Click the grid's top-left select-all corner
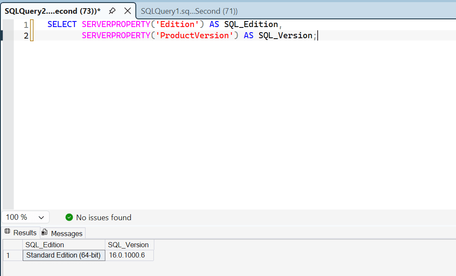Viewport: 456px width, 276px height. (x=12, y=245)
